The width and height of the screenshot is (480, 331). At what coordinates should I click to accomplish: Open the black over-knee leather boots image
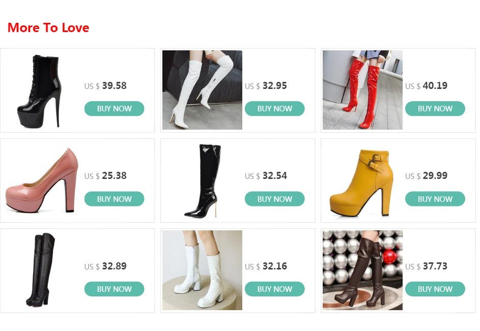point(42,270)
